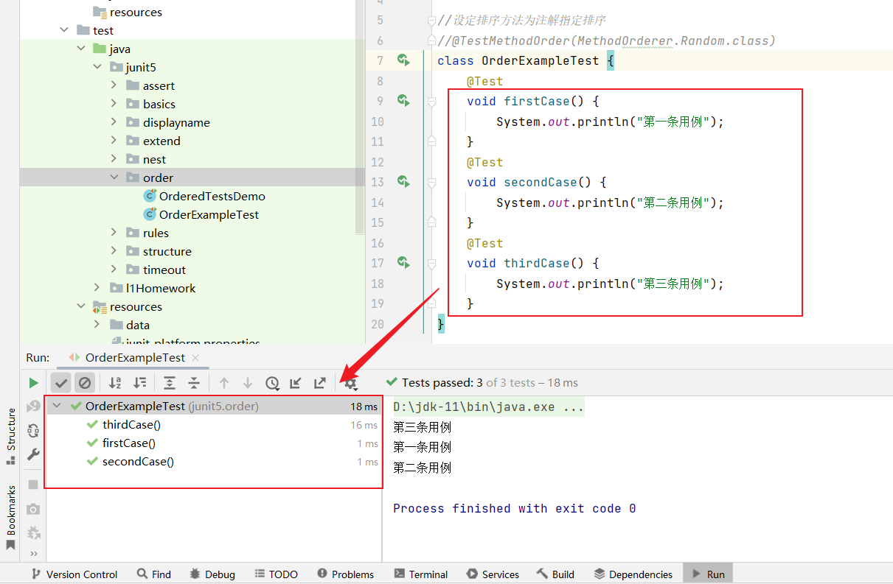Collapse all test result nodes

click(194, 383)
